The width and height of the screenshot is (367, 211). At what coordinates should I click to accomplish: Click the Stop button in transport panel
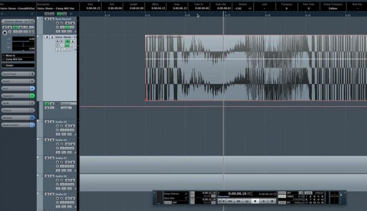point(255,201)
